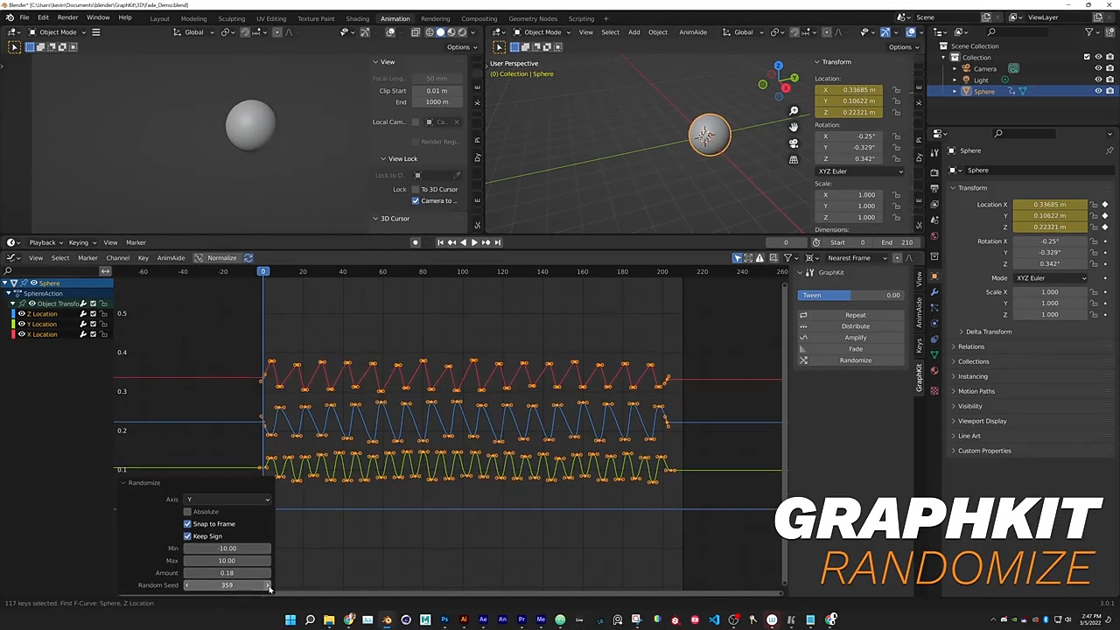Click the Tween slider in GraphKit
The height and width of the screenshot is (630, 1120).
click(x=850, y=296)
